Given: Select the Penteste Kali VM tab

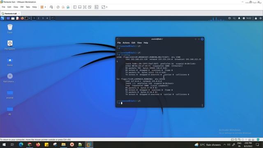Looking at the screenshot, I should 10,14.
